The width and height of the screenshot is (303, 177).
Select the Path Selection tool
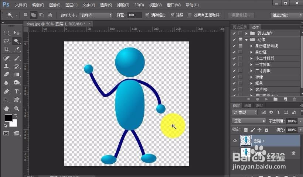click(x=6, y=100)
